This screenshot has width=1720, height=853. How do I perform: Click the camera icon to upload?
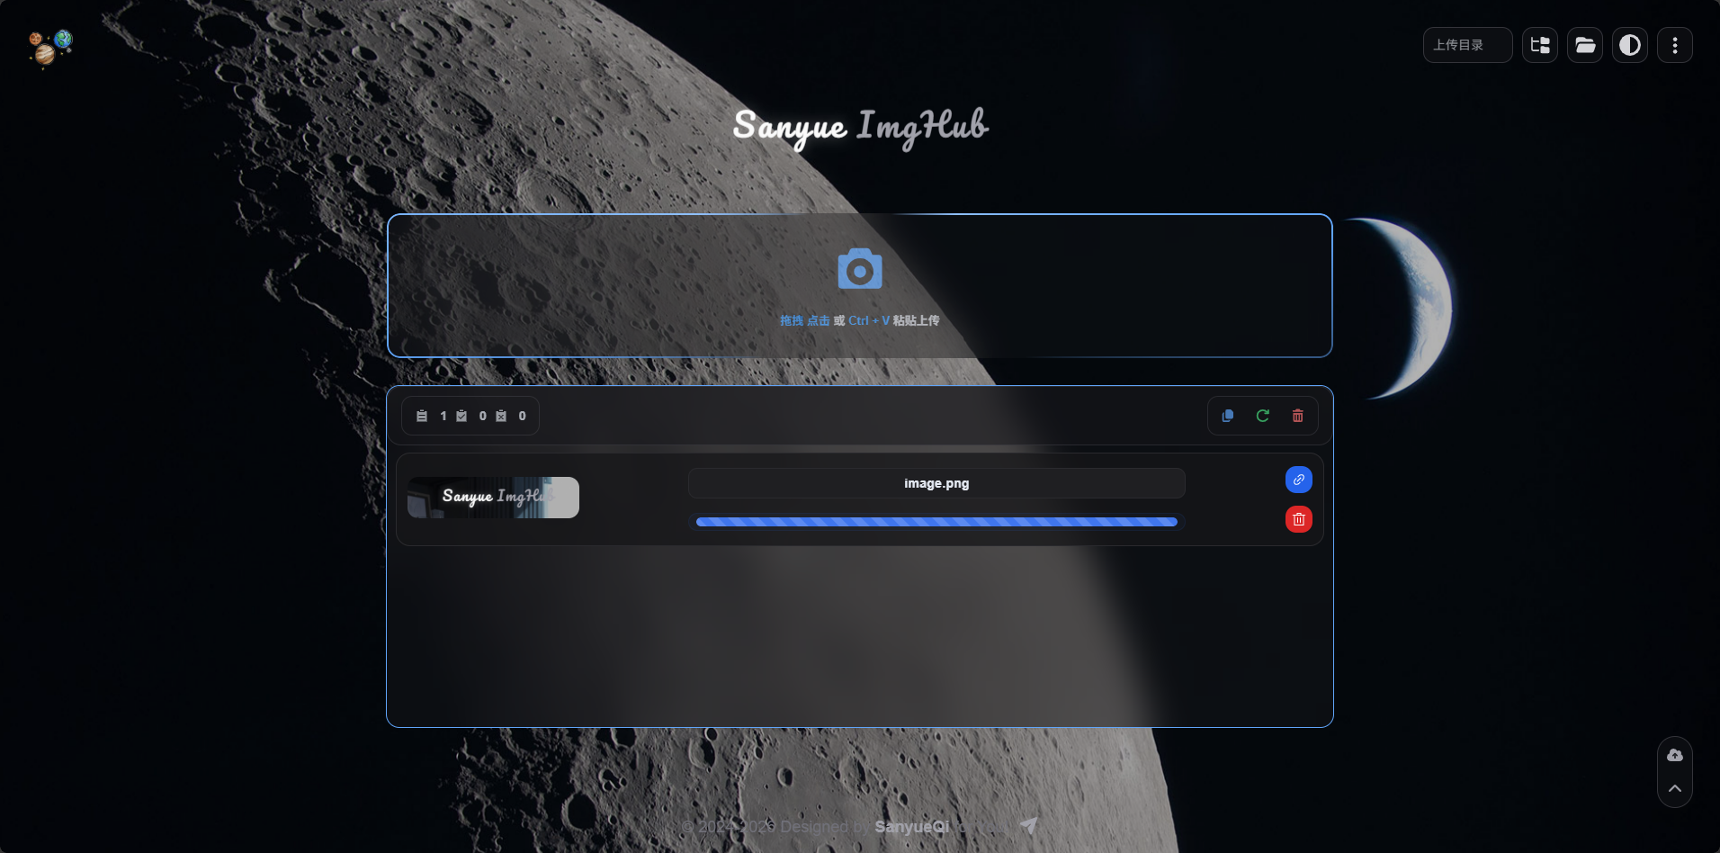(860, 269)
